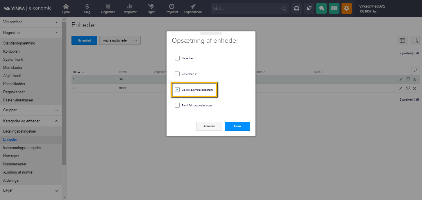This screenshot has height=200, width=422.
Task: Open the orange settings gear
Action: point(346,8)
